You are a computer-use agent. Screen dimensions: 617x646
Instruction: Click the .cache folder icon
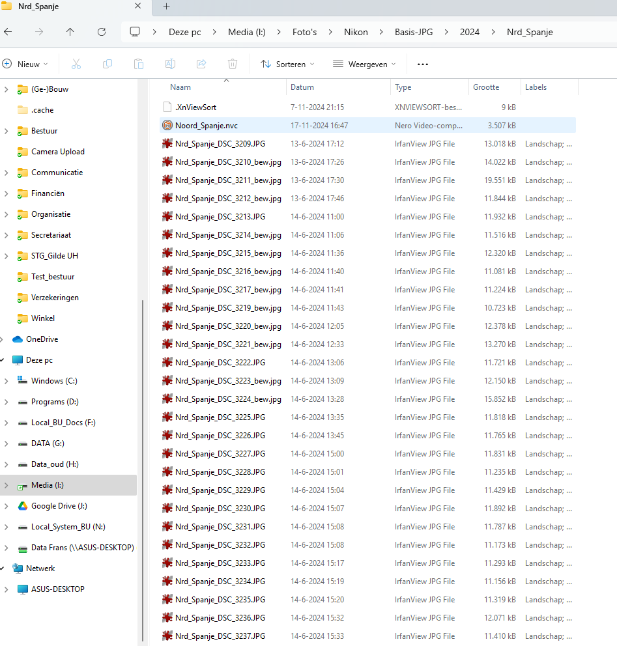tap(23, 109)
